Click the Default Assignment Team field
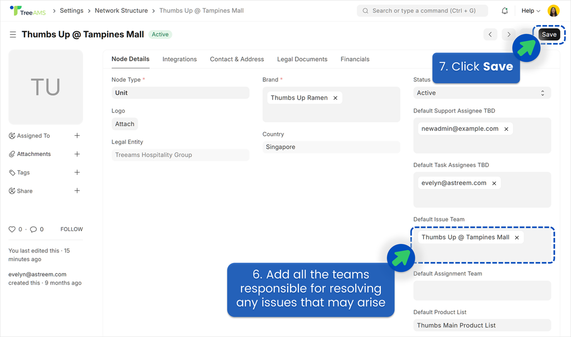The image size is (571, 337). 482,290
